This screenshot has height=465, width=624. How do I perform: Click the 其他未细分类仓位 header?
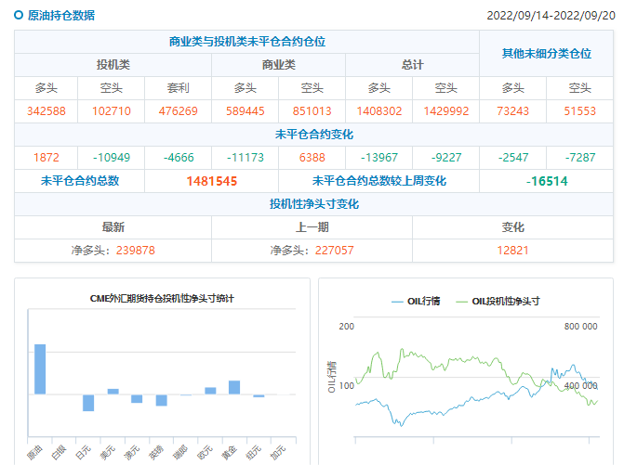tap(546, 54)
